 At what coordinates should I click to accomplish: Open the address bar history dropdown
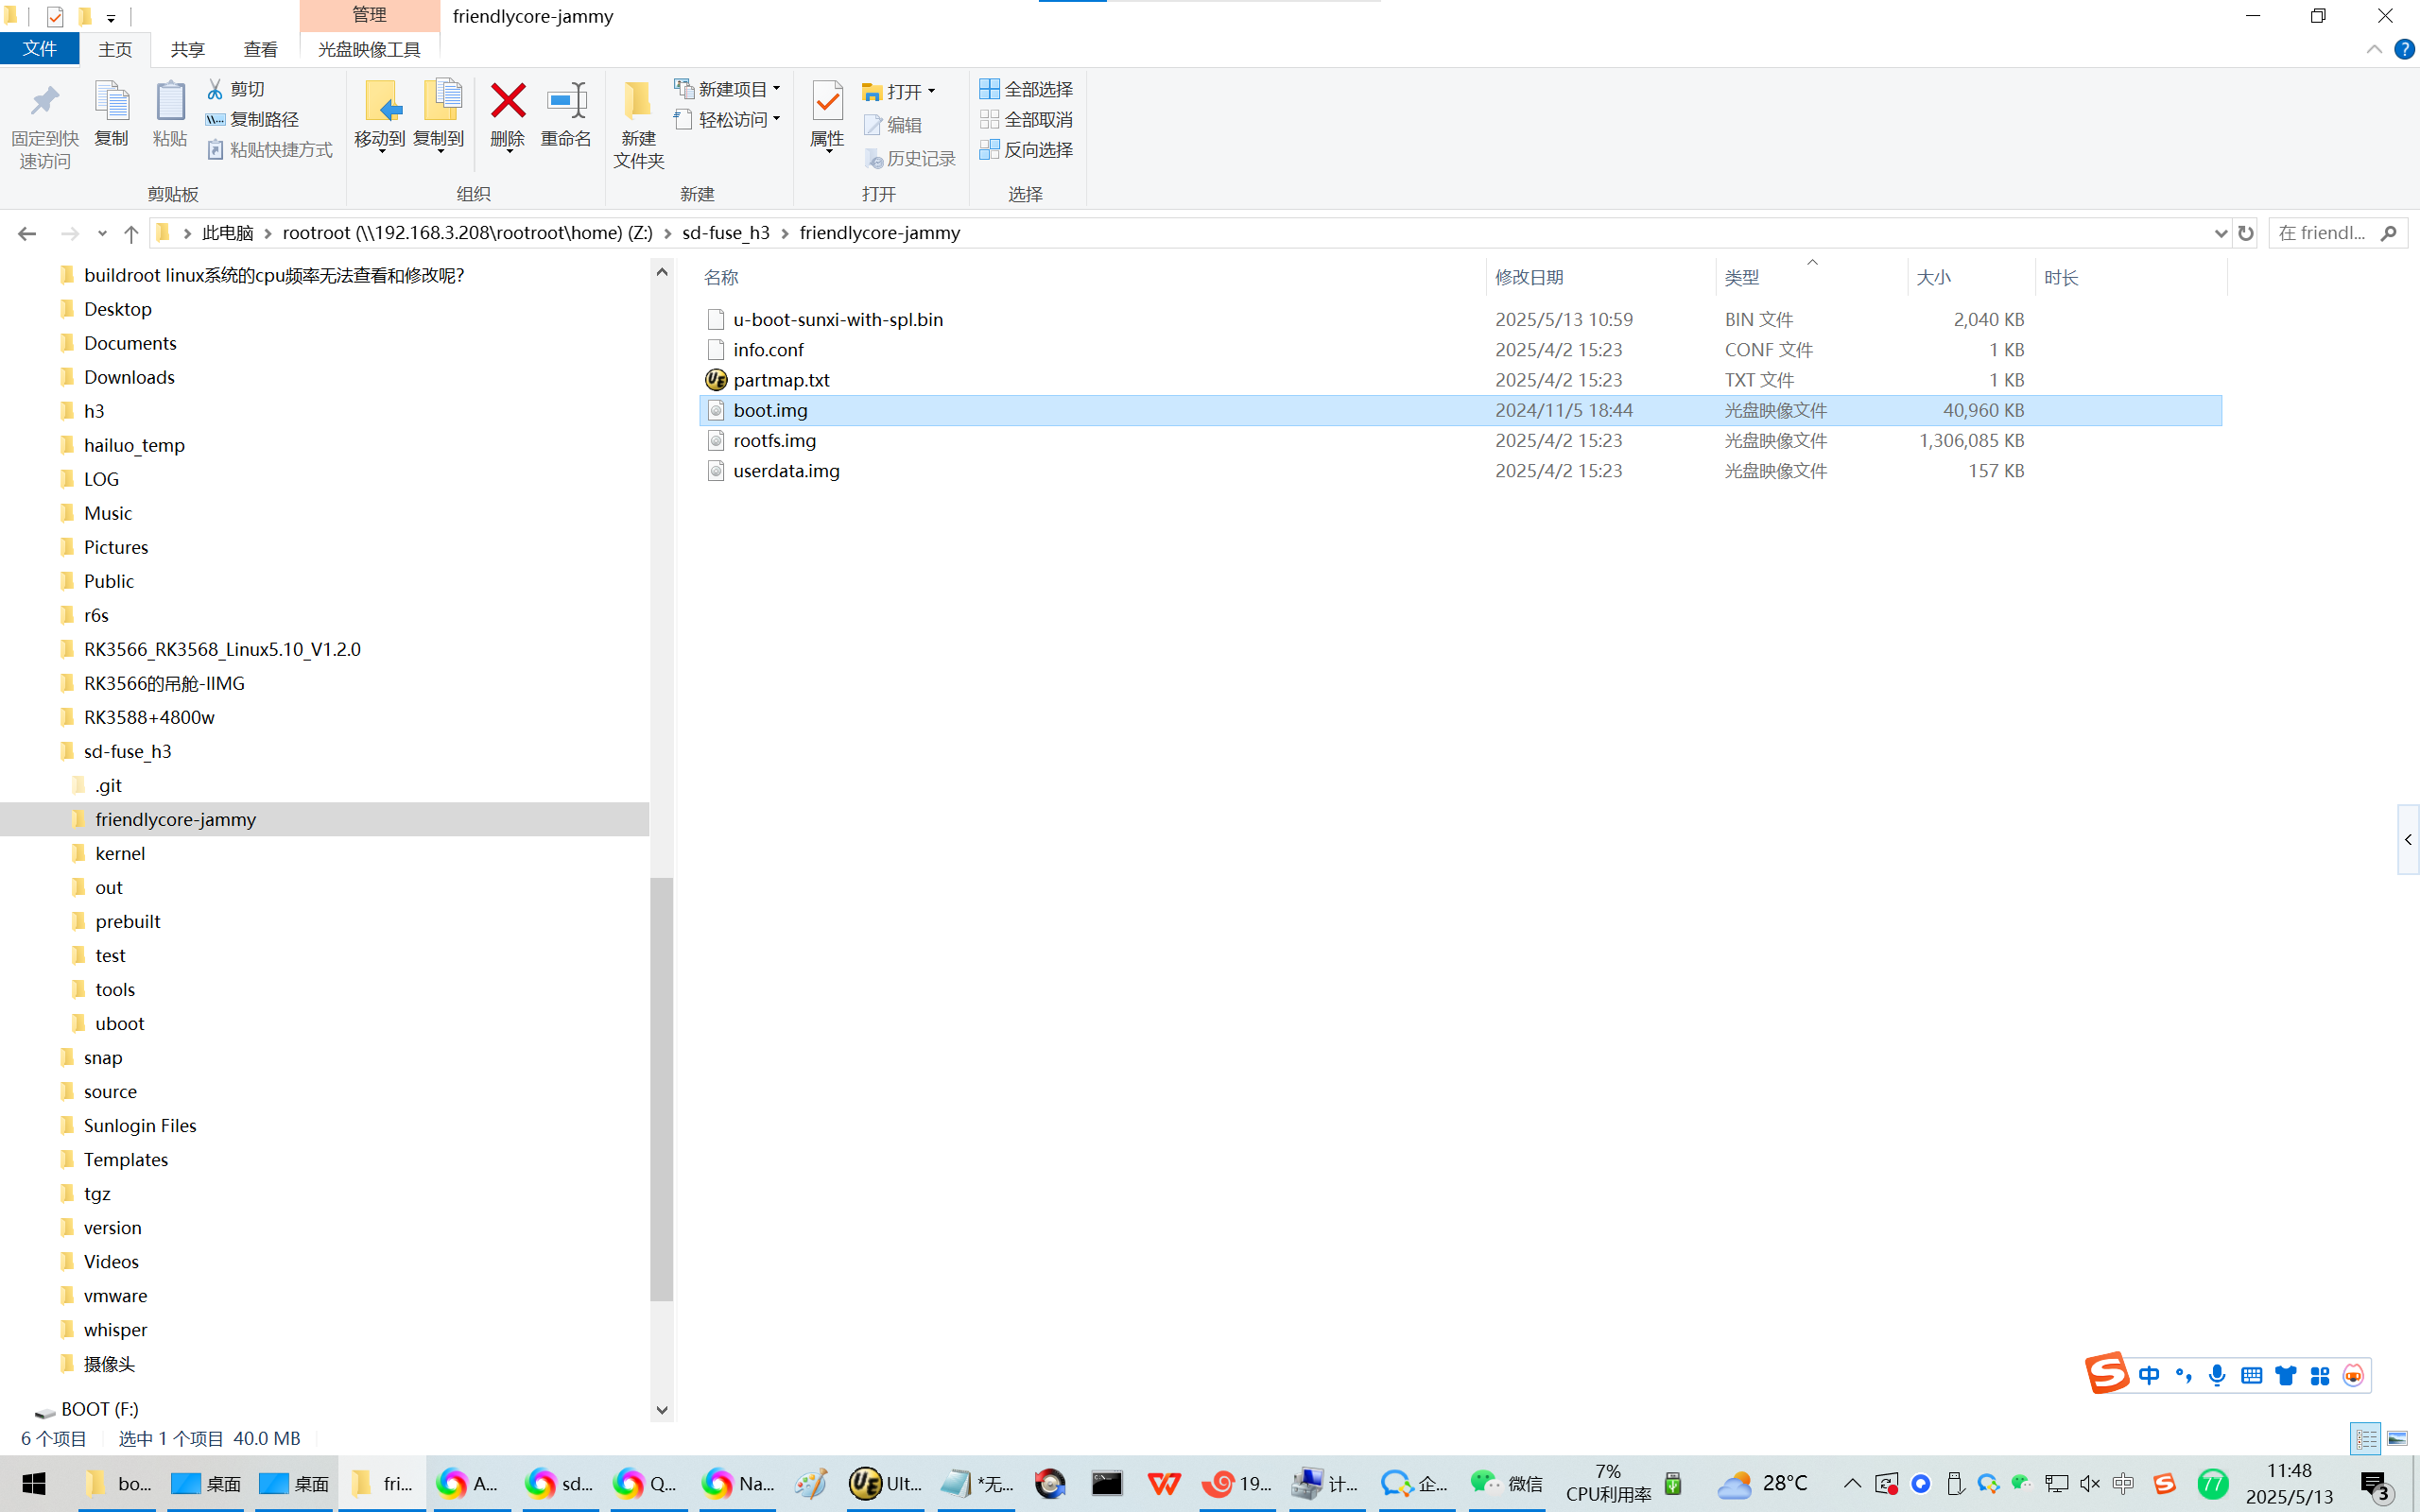pyautogui.click(x=2220, y=233)
